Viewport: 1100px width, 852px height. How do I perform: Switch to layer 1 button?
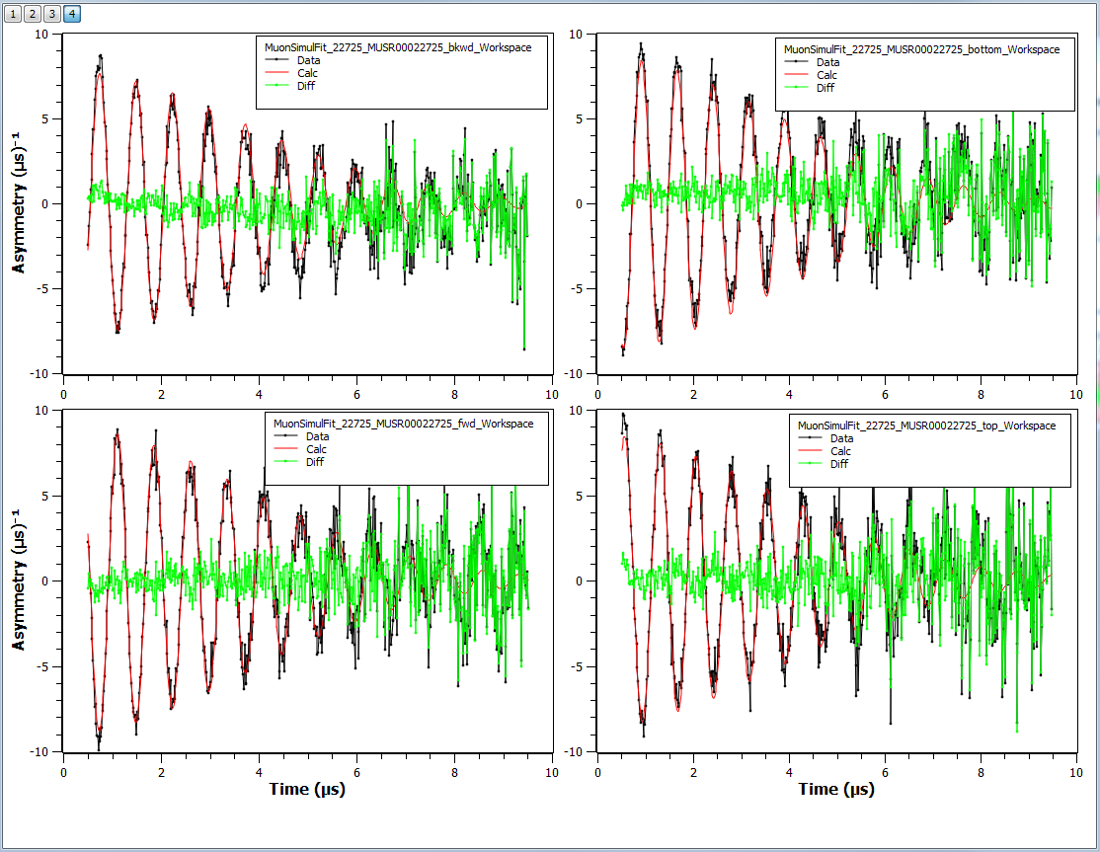coord(14,14)
